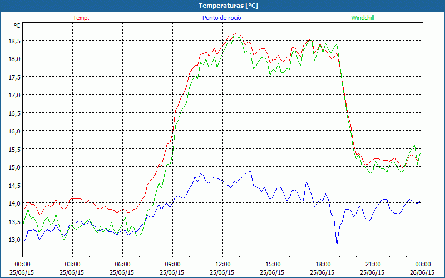
Task: Click the red temperature peak after 12:00
Action: pos(234,33)
